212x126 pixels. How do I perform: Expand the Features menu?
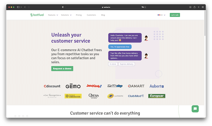coord(53,15)
